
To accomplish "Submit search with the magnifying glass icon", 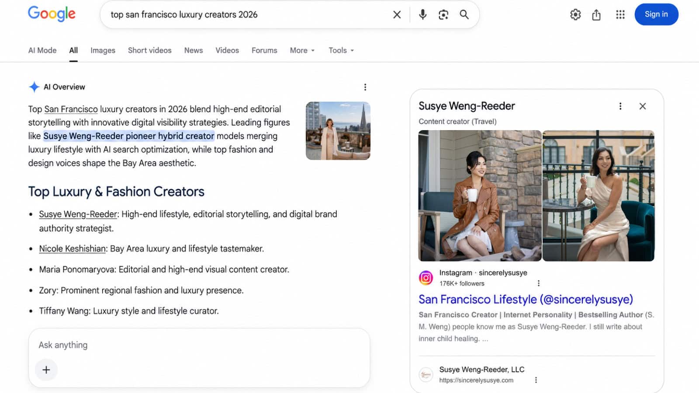I will (464, 14).
